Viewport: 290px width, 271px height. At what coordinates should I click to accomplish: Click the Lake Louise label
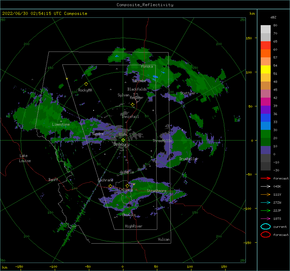(25, 158)
